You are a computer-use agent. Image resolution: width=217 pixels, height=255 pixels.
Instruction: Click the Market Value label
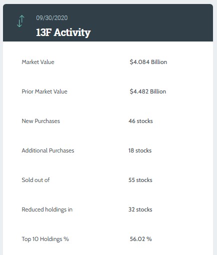[38, 62]
